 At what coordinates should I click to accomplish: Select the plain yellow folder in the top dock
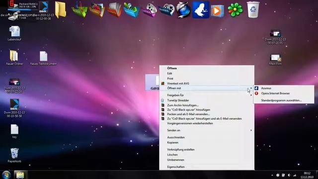[x=61, y=10]
